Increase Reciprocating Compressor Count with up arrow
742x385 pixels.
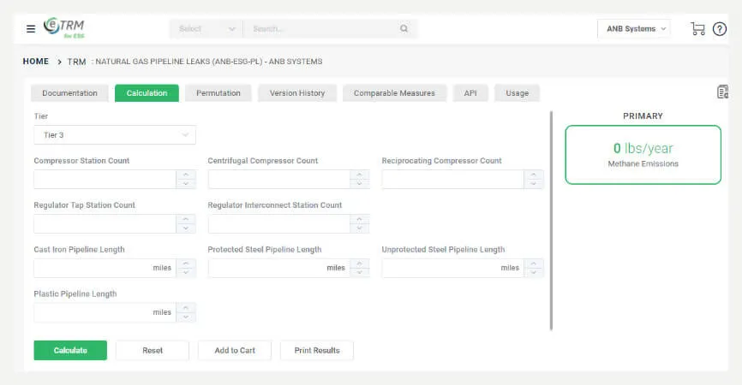pyautogui.click(x=534, y=175)
